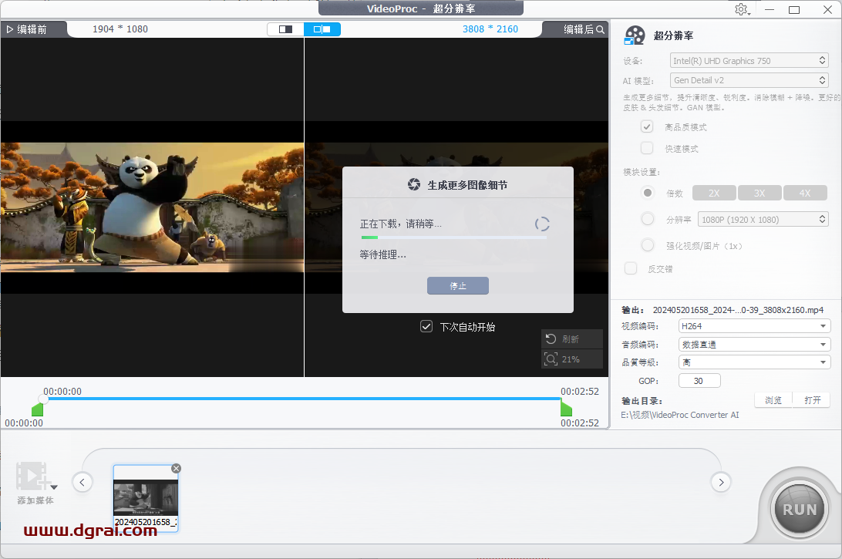
Task: Open the settings gear menu
Action: (x=742, y=10)
